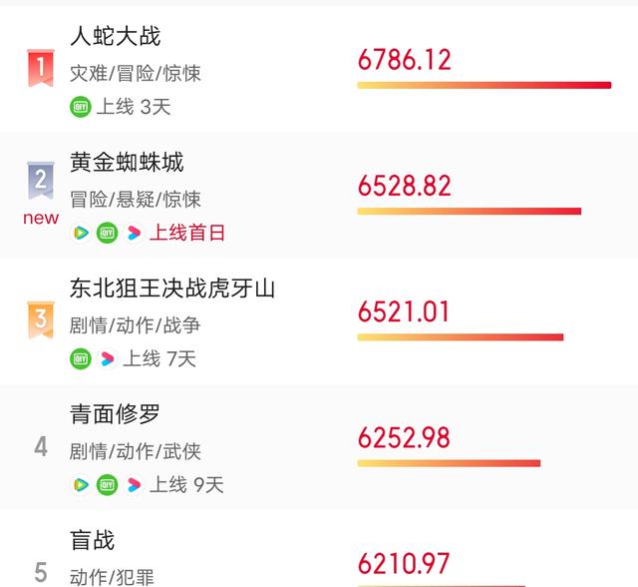Open the movie title 盲战
This screenshot has width=638, height=587.
coord(92,540)
